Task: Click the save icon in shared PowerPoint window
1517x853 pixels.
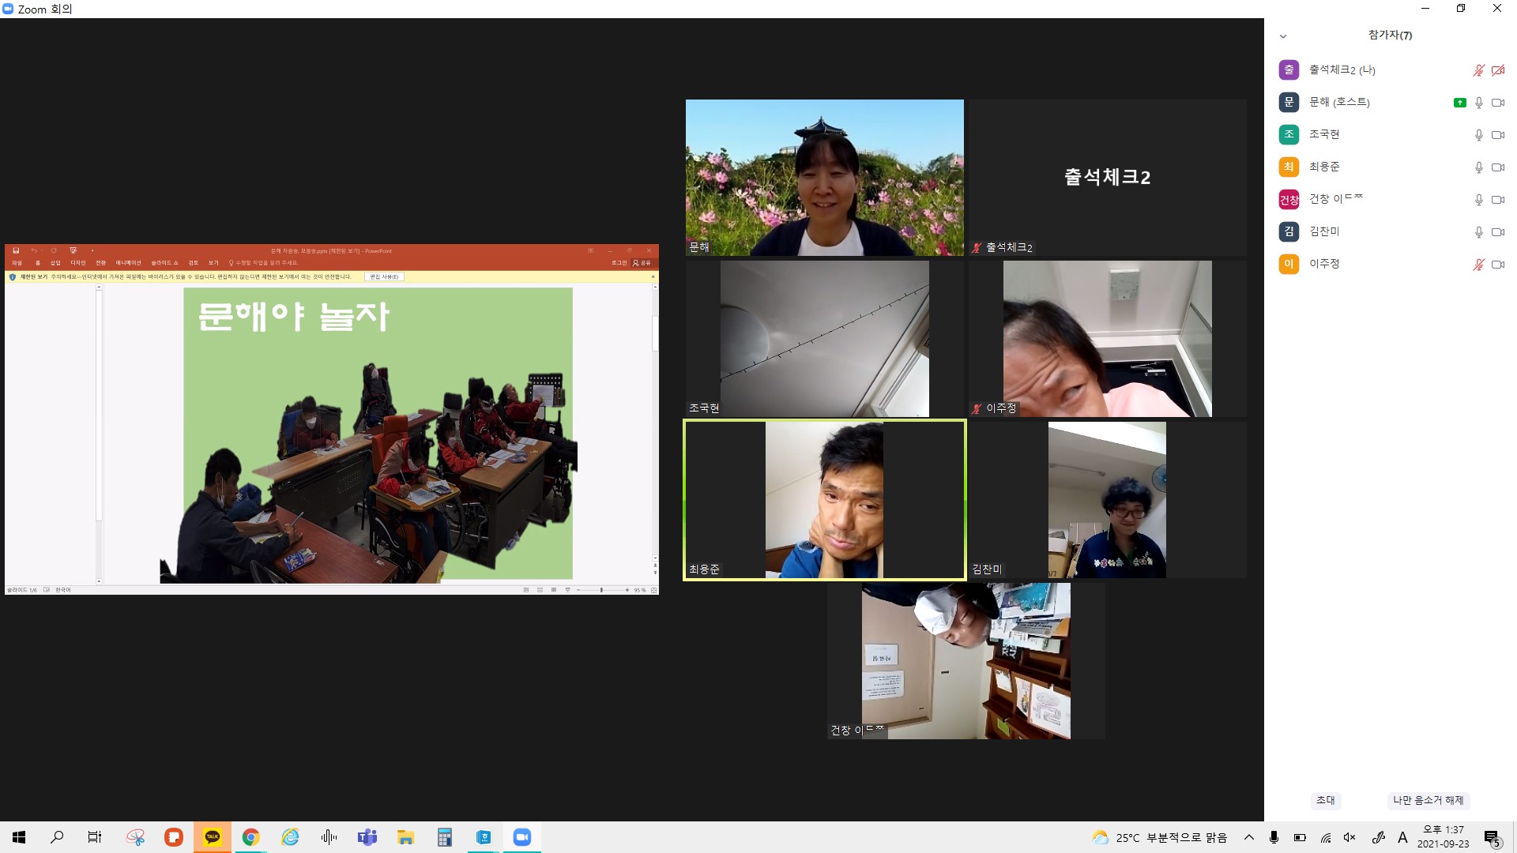Action: pyautogui.click(x=16, y=250)
